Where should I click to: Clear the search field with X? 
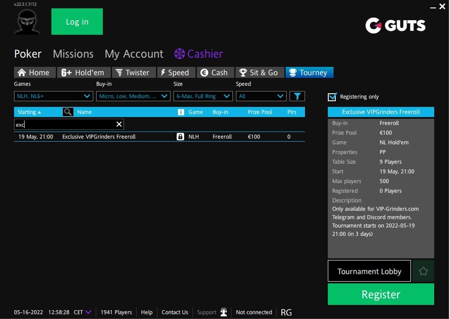(x=119, y=124)
